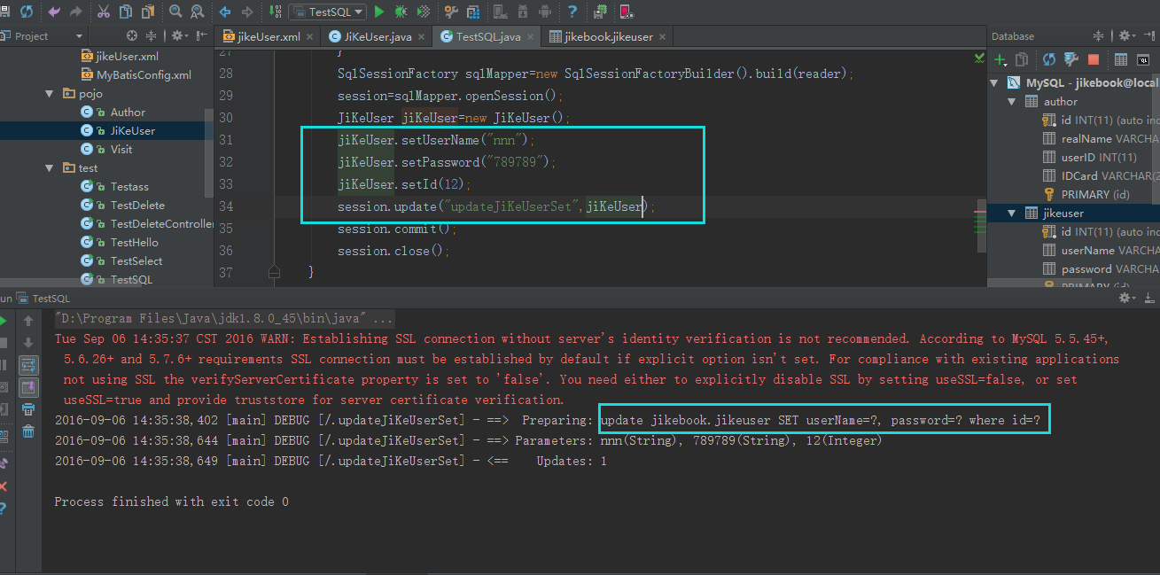Click the Make Project build icon

[x=273, y=12]
